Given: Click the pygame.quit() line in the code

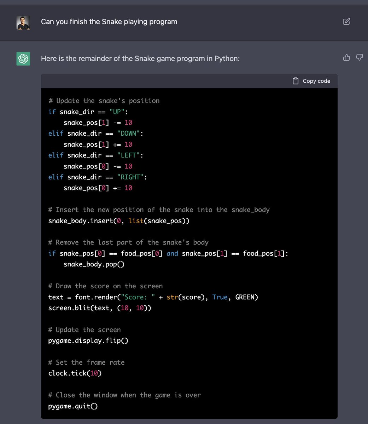Looking at the screenshot, I should pyautogui.click(x=73, y=406).
